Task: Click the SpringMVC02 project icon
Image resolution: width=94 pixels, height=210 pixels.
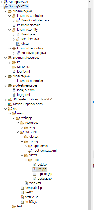Action: (6, 6)
